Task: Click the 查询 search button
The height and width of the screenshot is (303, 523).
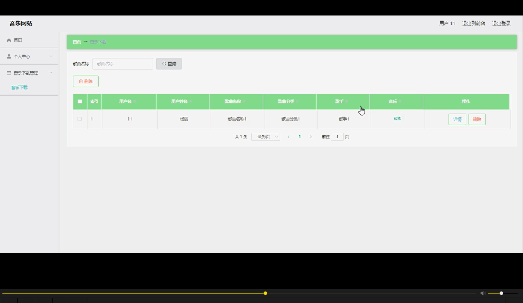Action: 169,64
